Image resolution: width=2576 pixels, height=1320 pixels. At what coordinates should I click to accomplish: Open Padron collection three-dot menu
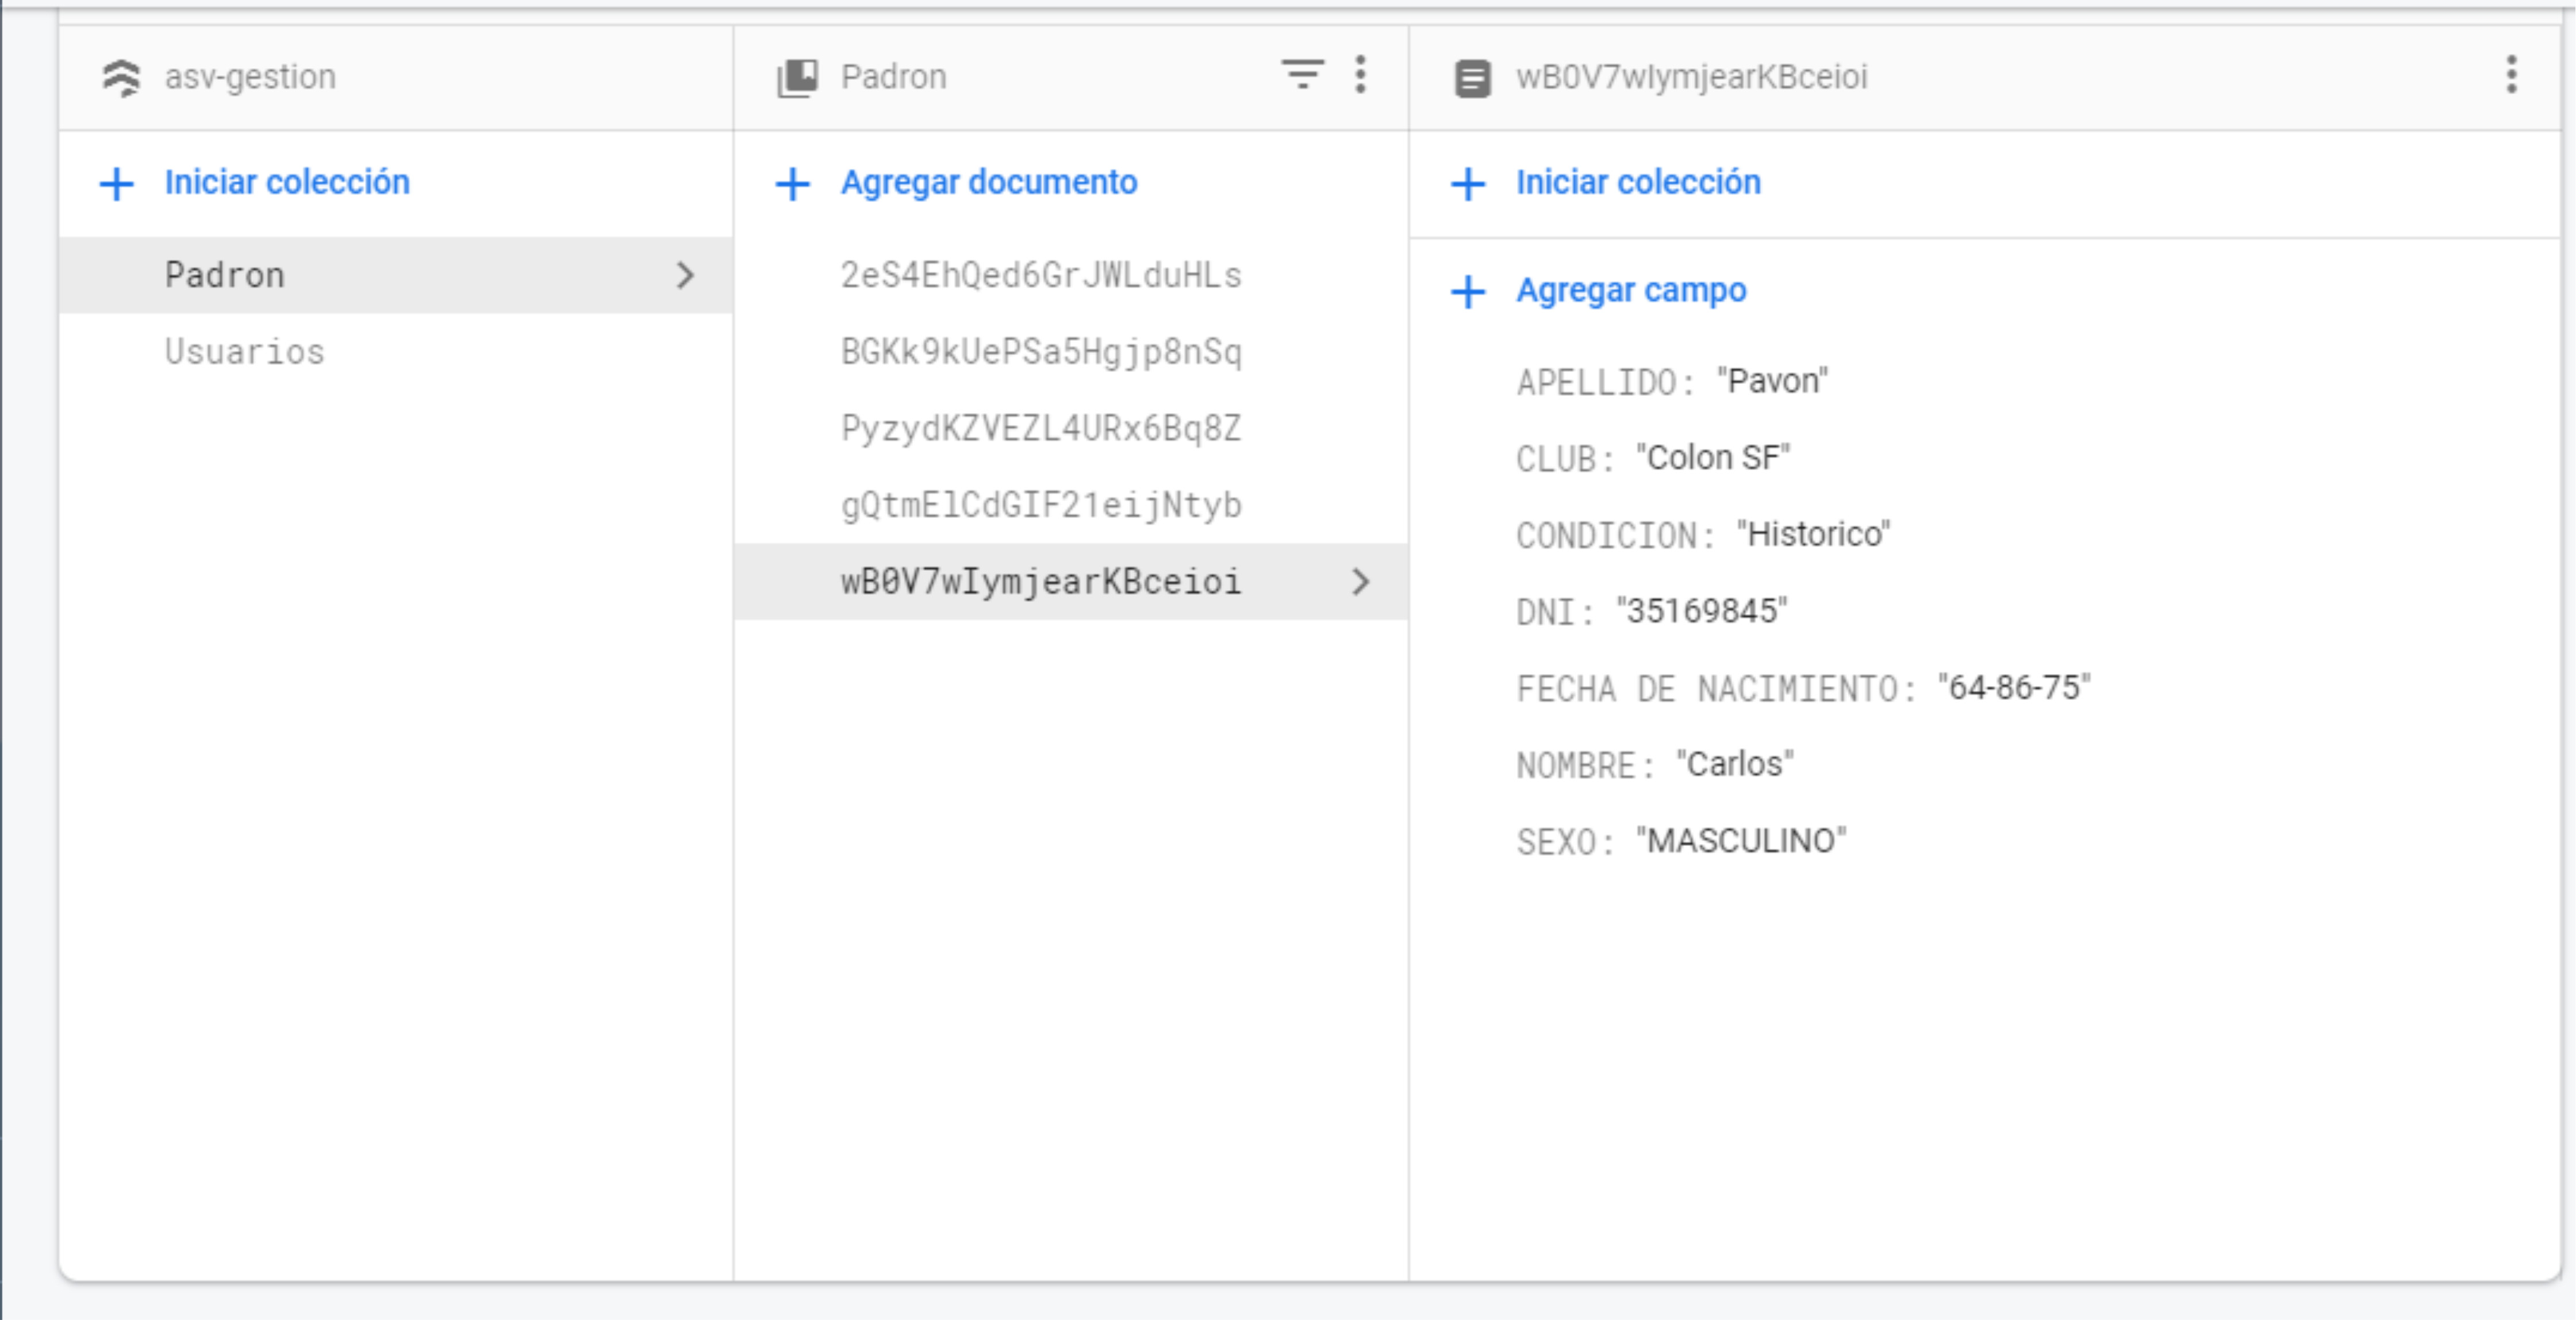[1360, 74]
